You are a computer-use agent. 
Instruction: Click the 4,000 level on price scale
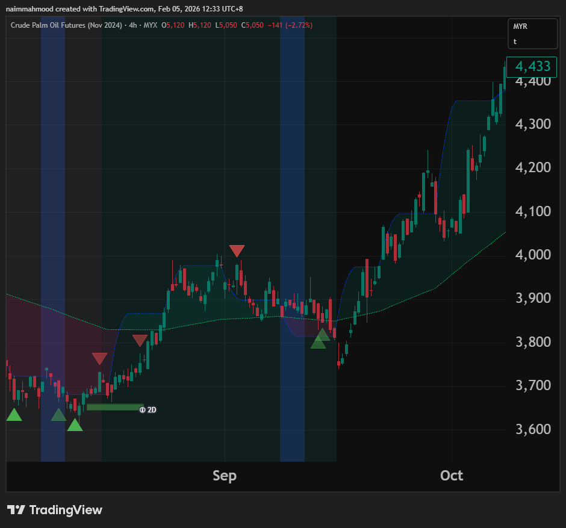point(533,255)
